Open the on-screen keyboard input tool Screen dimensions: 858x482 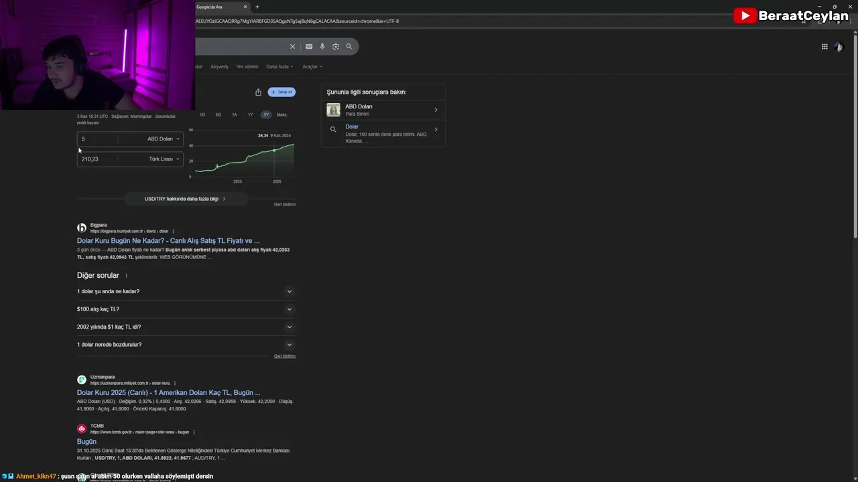coord(308,46)
